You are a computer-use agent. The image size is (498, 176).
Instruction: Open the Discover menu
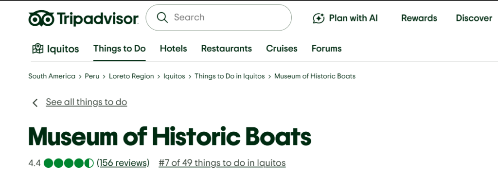[474, 18]
